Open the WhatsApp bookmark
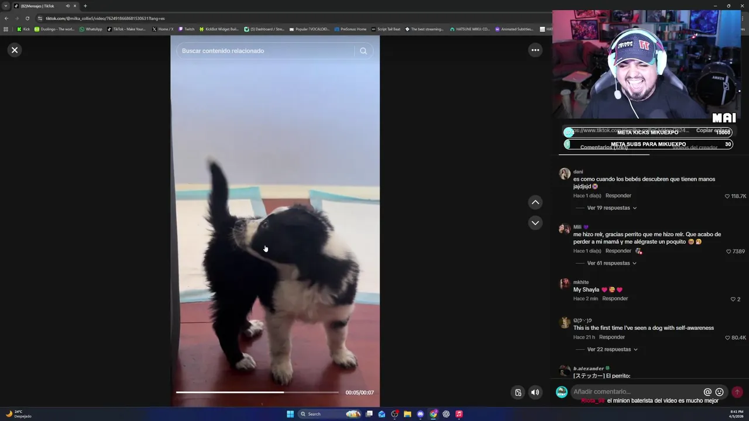The image size is (749, 421). (91, 29)
